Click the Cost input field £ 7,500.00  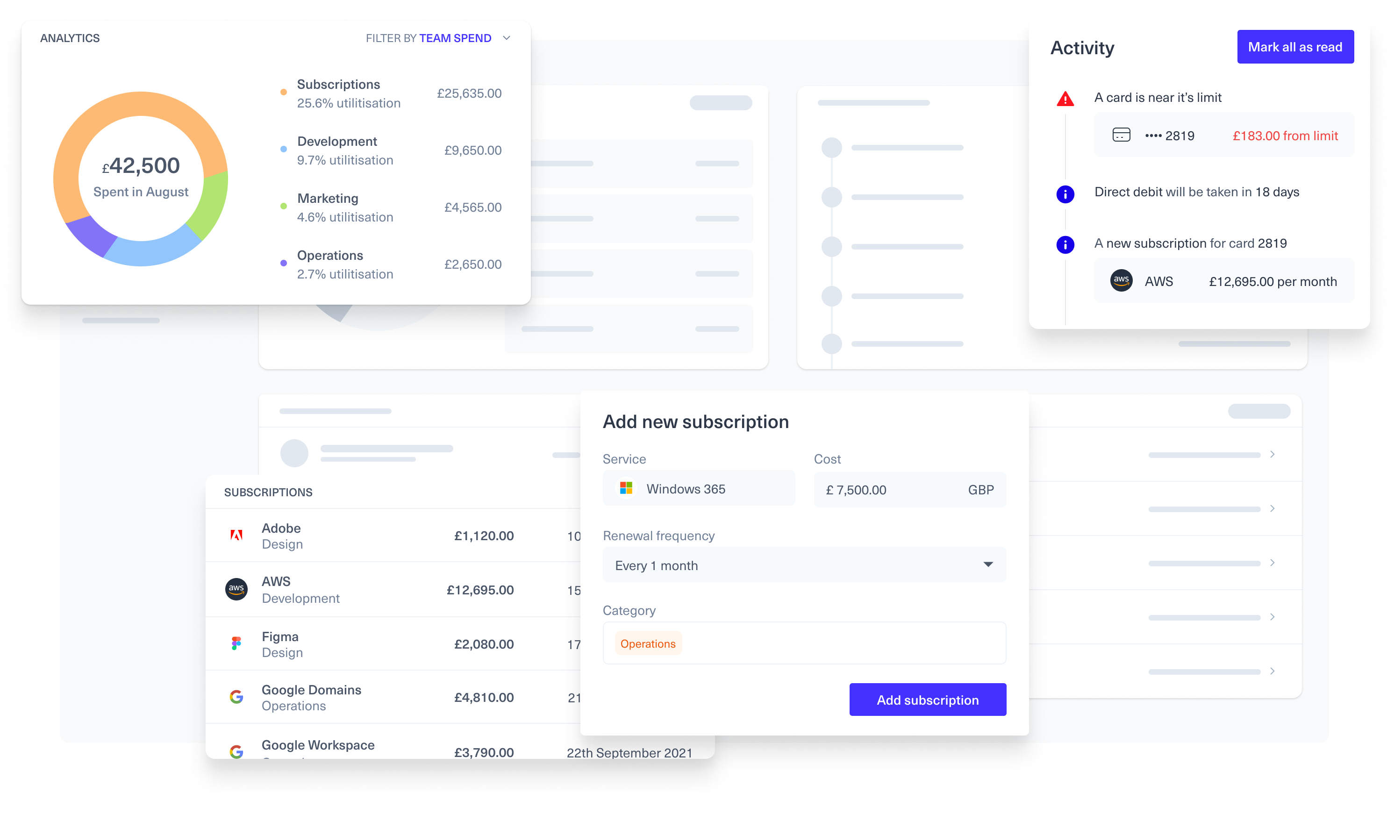click(x=910, y=489)
